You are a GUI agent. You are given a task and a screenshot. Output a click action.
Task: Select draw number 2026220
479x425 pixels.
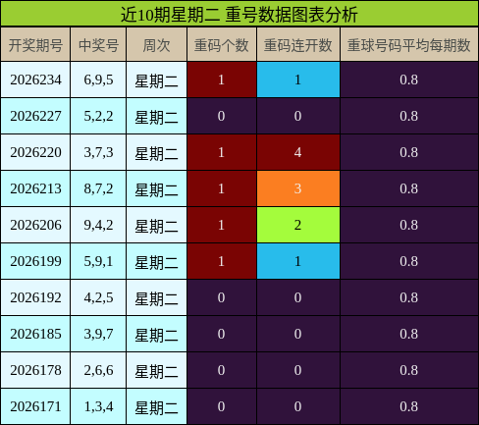pos(35,152)
